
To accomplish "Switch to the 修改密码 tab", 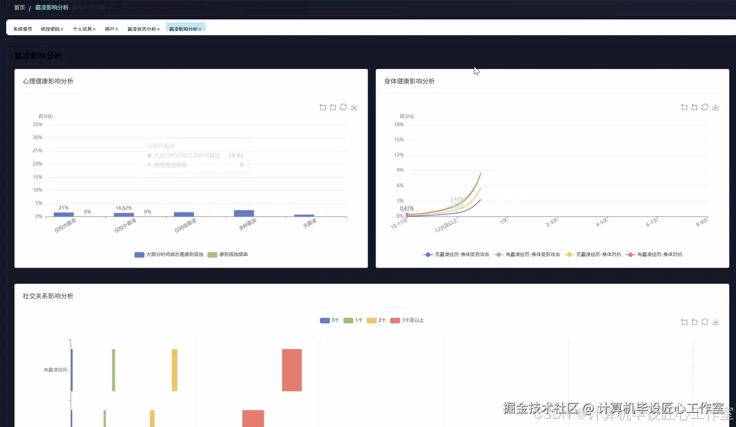I will click(50, 29).
